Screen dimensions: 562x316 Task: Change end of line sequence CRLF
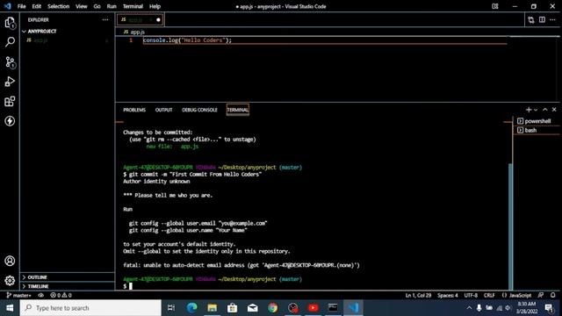[489, 295]
